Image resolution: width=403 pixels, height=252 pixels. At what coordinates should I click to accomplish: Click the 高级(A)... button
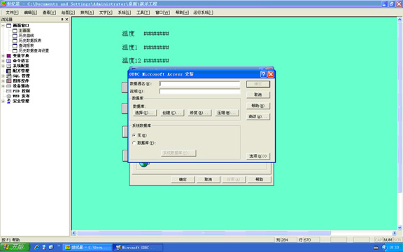(258, 116)
